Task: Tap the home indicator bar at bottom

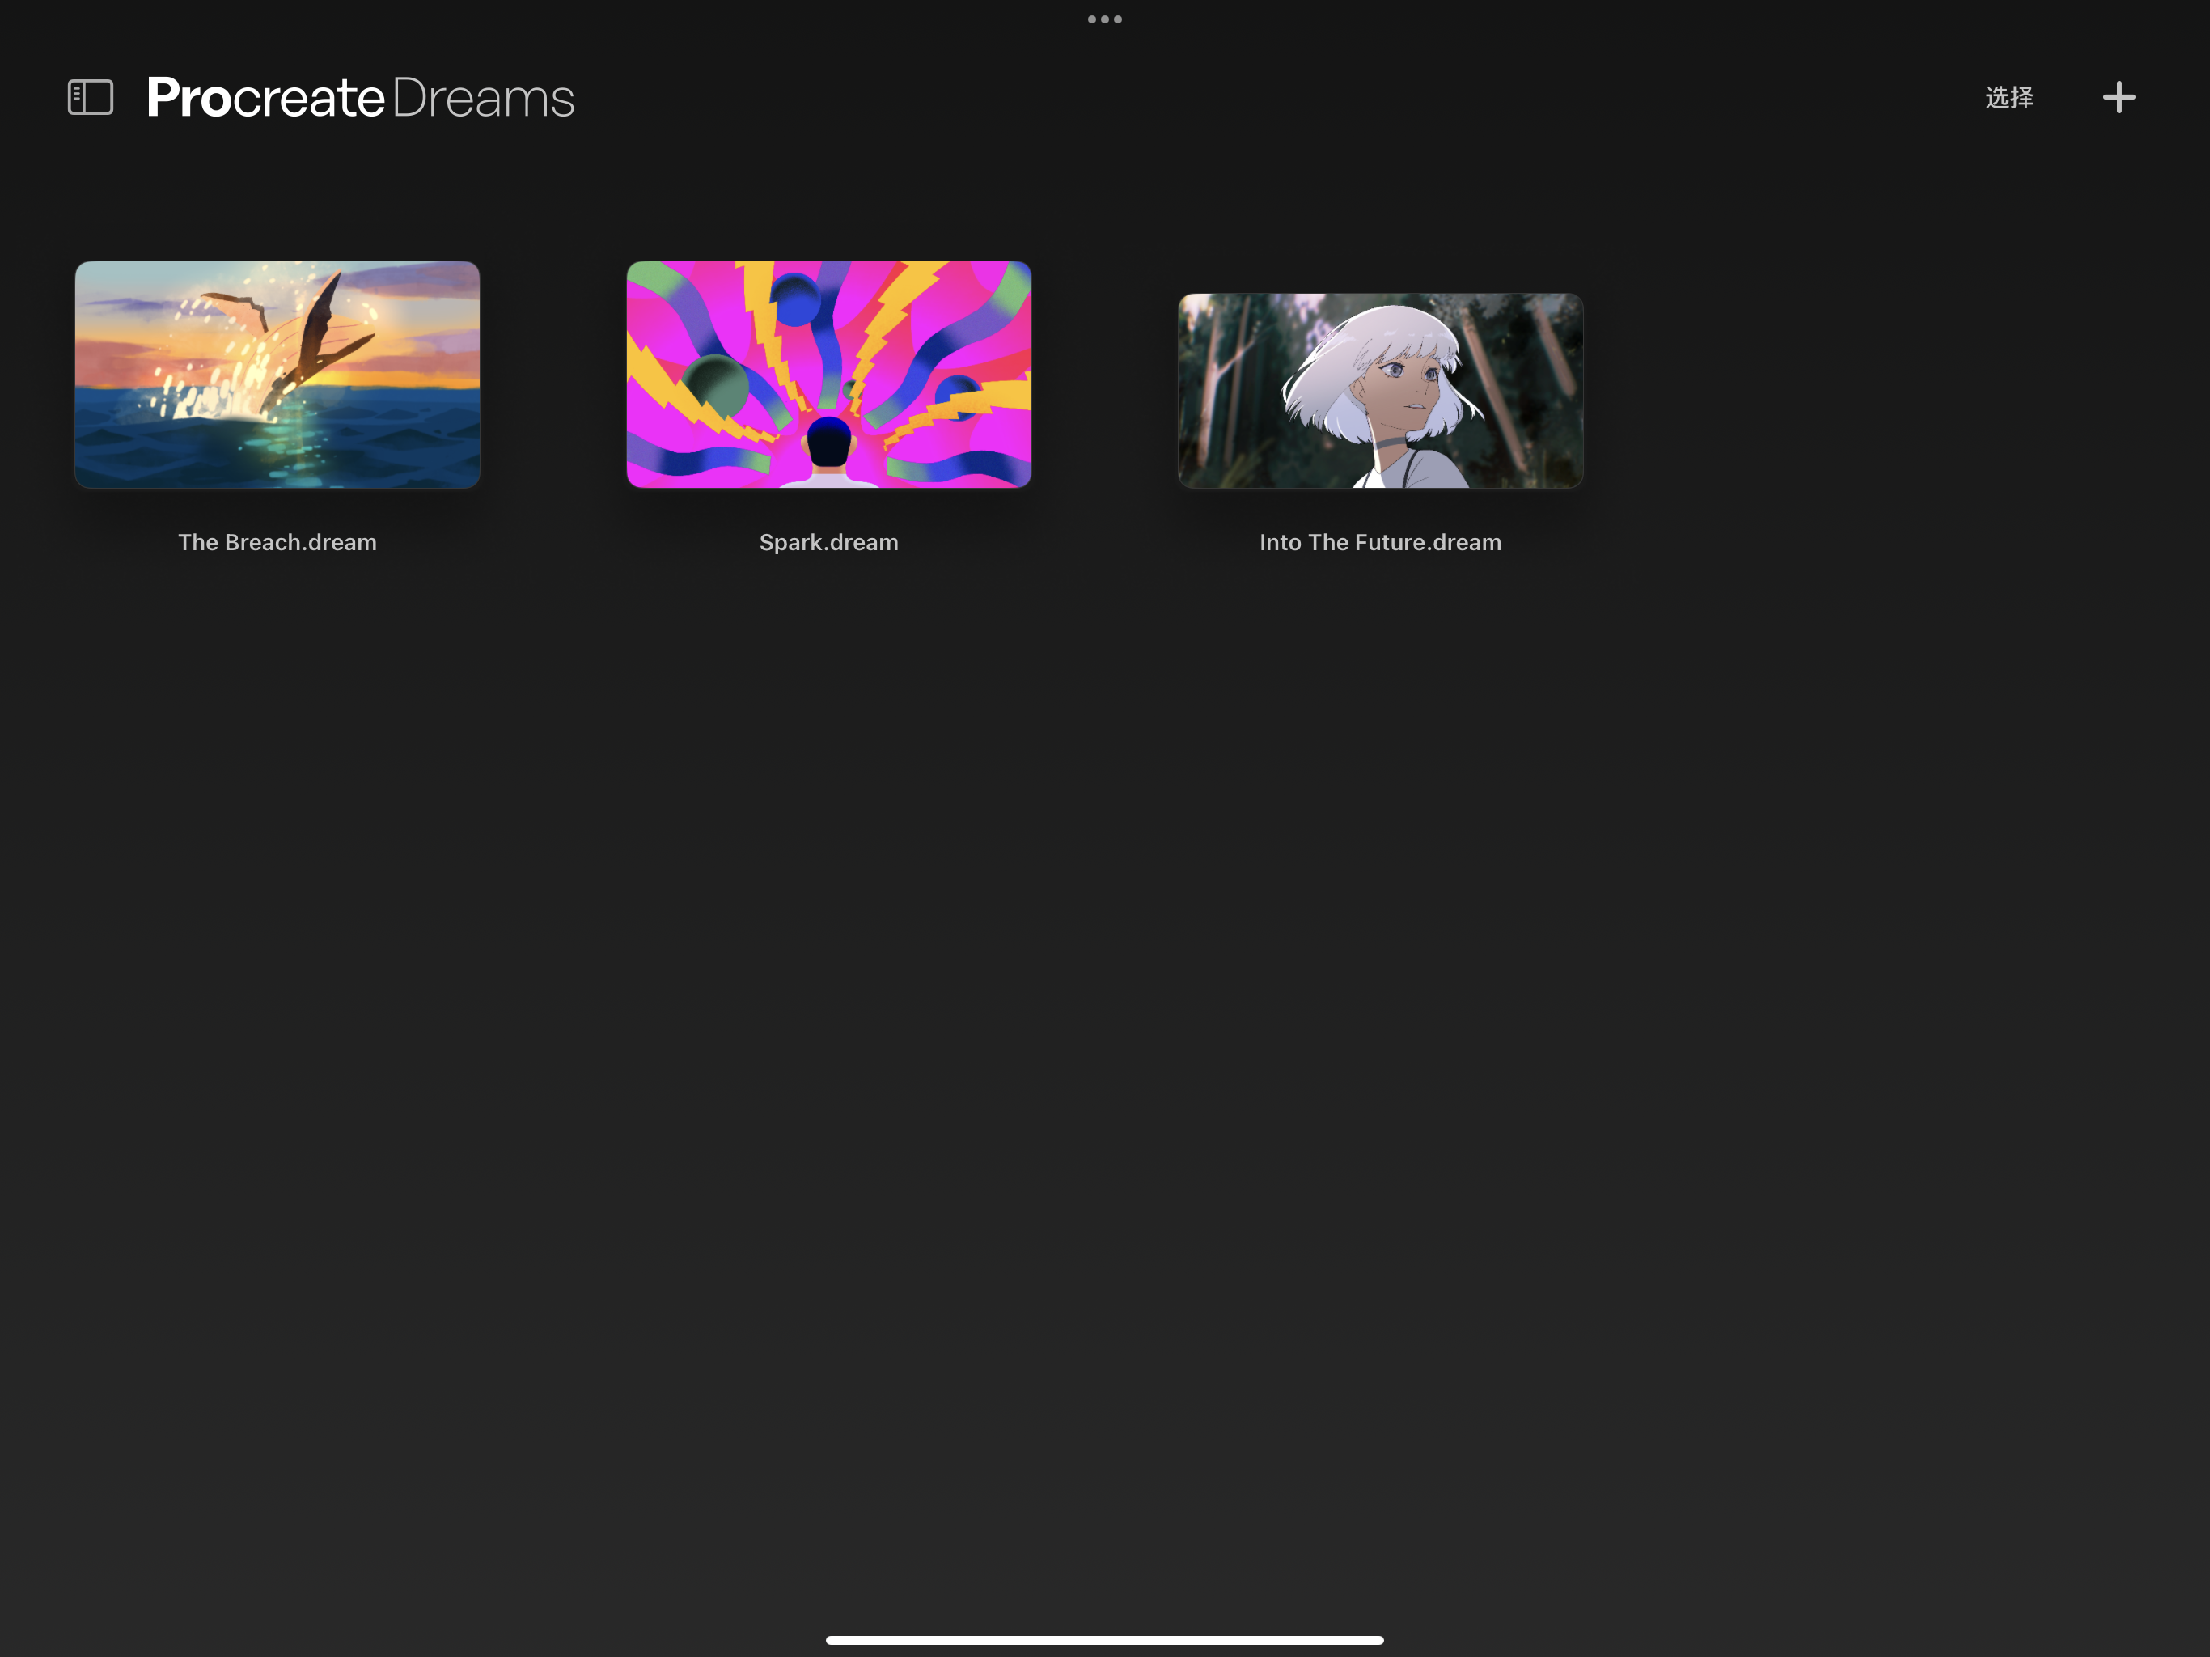Action: tap(1104, 1639)
